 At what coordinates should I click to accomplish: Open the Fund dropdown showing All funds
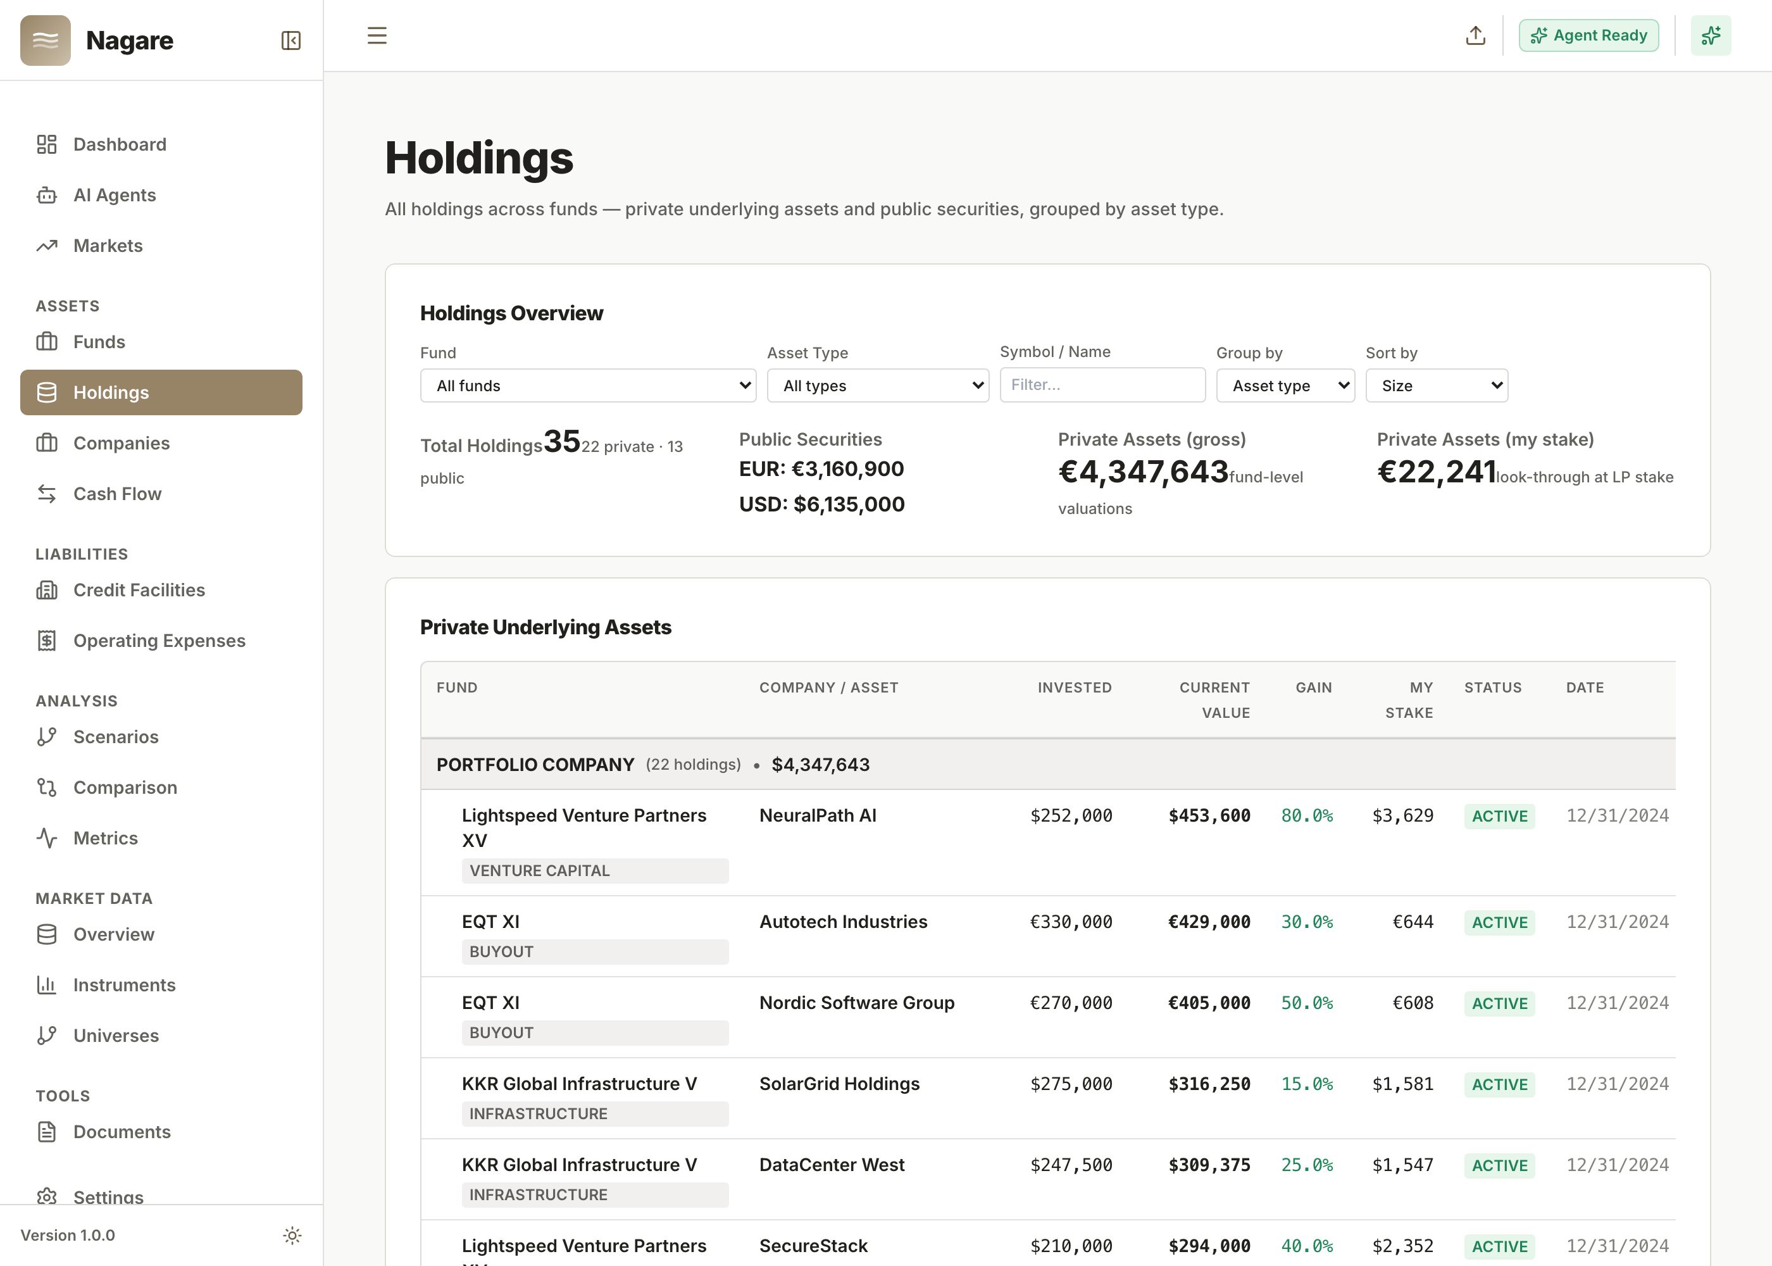(x=587, y=386)
